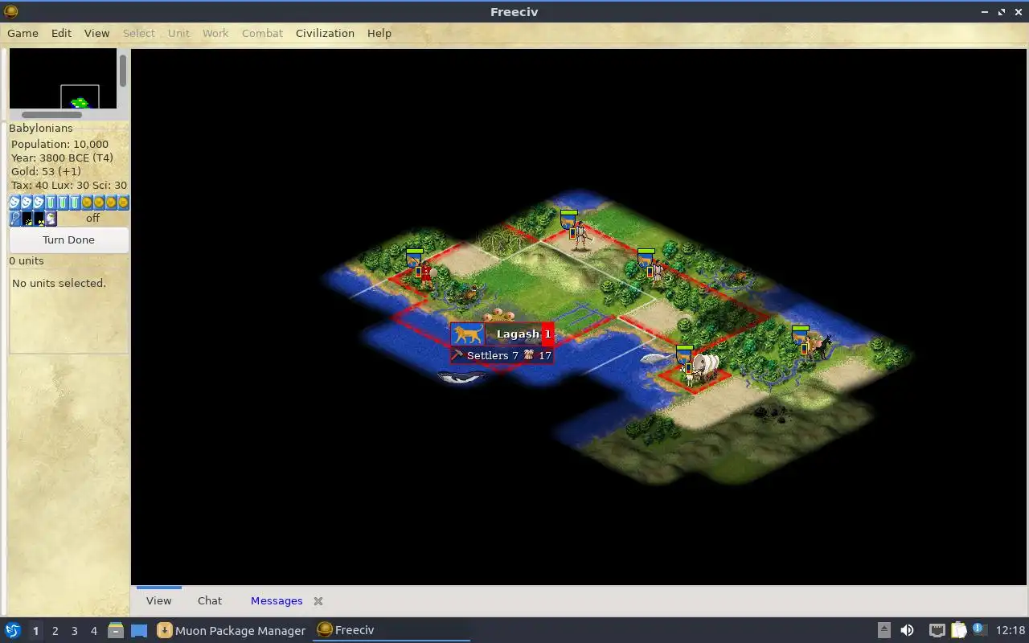Switch to the Messages tab
Screen dimensions: 1029x643
(x=277, y=600)
